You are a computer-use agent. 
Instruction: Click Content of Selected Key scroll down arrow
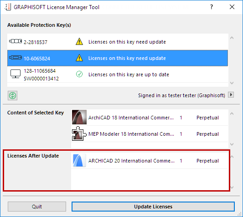(232, 144)
